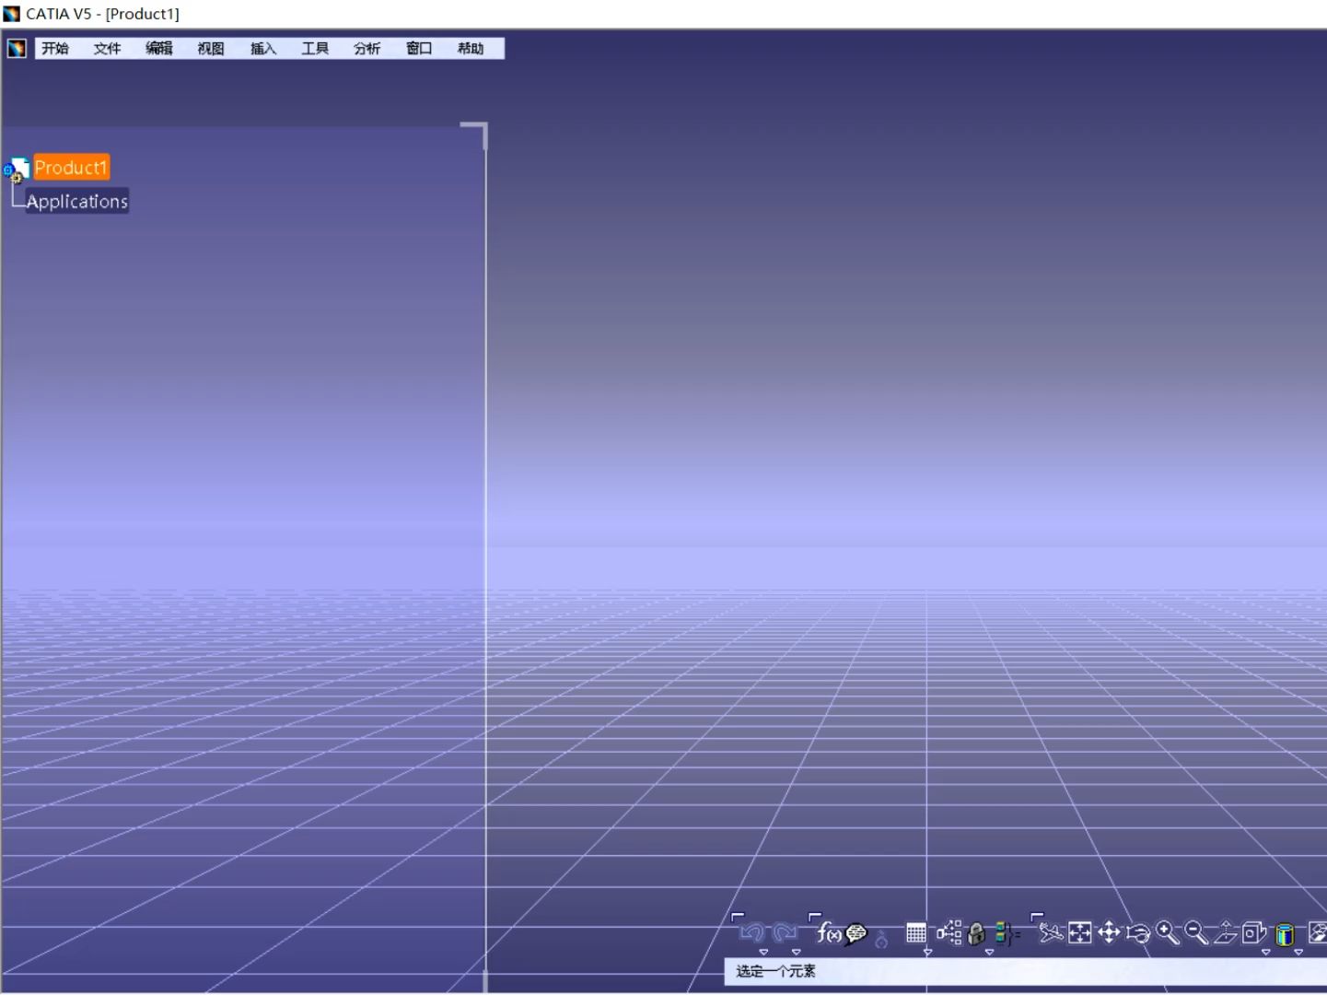Click the isometric view box icon
Screen dimensions: 1327x995
1254,933
